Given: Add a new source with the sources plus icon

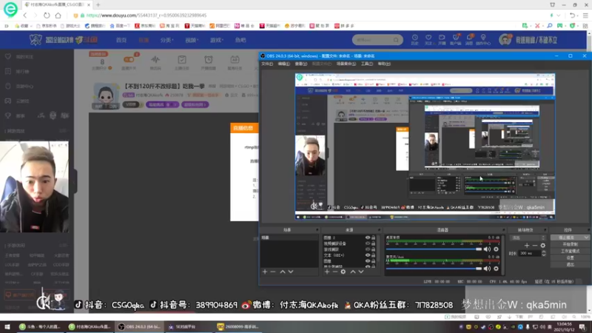Looking at the screenshot, I should [x=327, y=272].
